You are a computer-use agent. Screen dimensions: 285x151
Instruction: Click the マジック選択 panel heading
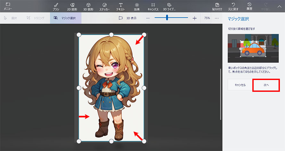[238, 19]
